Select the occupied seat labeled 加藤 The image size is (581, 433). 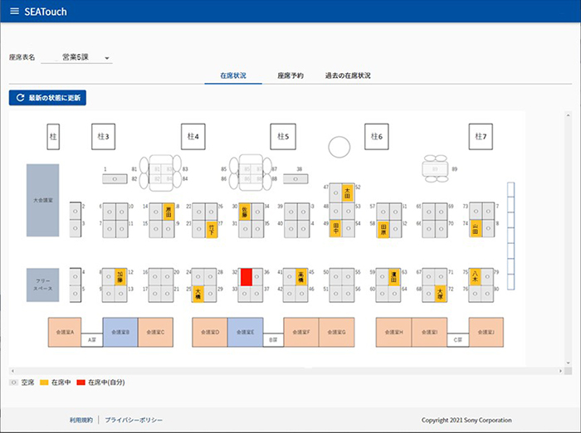coord(120,277)
